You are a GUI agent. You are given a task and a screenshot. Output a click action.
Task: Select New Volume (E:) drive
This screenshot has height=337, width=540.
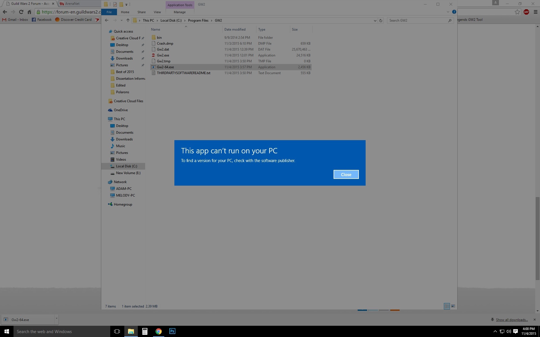[x=128, y=173]
